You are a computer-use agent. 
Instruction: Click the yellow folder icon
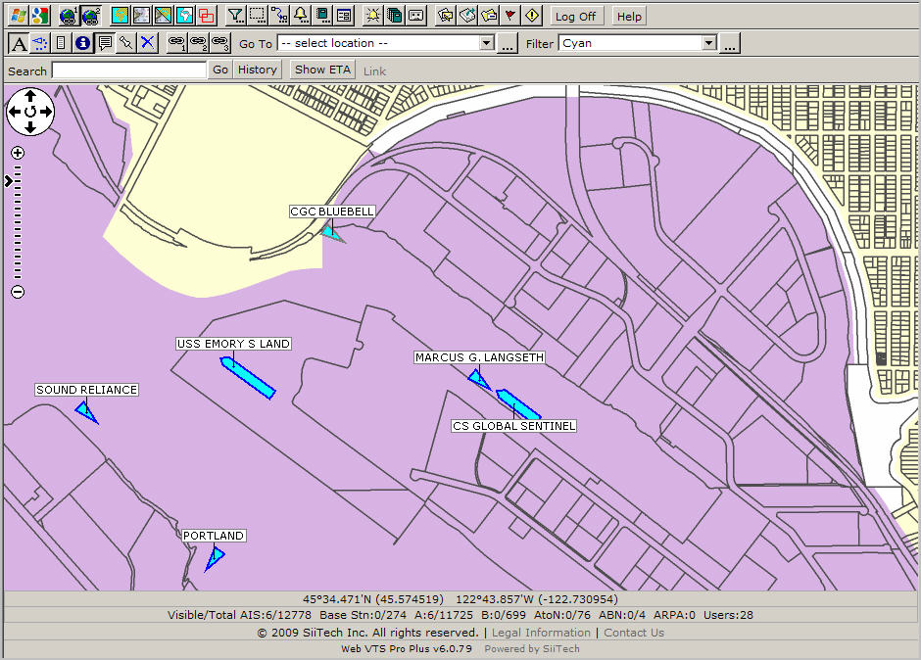[489, 16]
